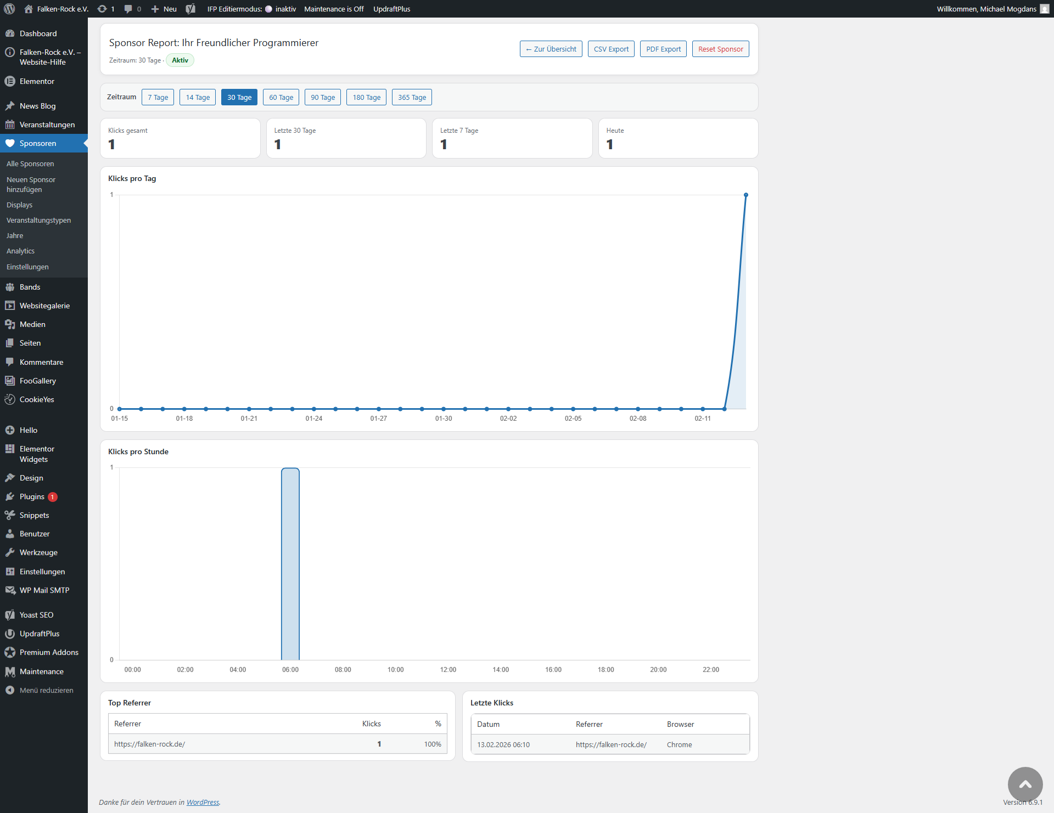Click the Elementor sidebar icon
The width and height of the screenshot is (1054, 813).
point(10,81)
